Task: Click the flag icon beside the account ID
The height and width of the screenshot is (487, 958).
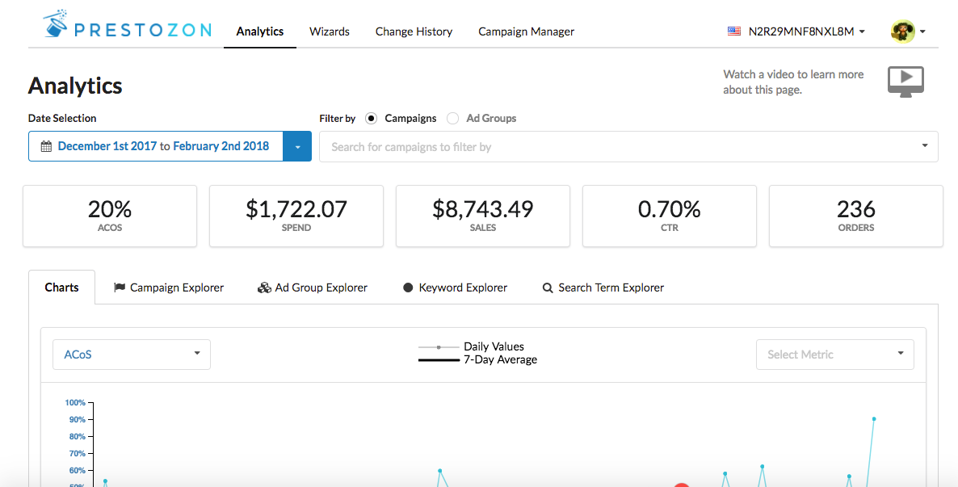Action: [x=733, y=31]
